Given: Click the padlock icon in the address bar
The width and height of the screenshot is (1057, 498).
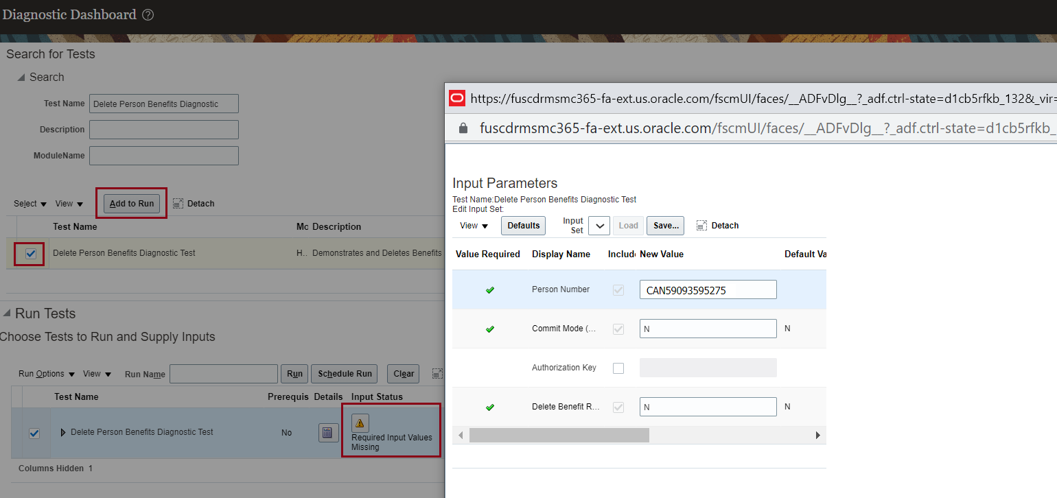Looking at the screenshot, I should pos(462,128).
